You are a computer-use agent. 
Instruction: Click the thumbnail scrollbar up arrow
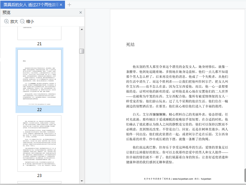(x=82, y=29)
